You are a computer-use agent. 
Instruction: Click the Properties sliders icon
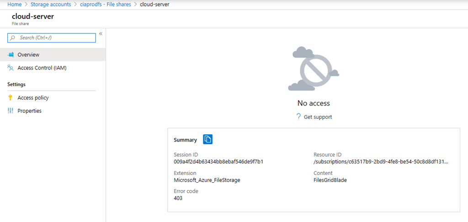pyautogui.click(x=11, y=111)
